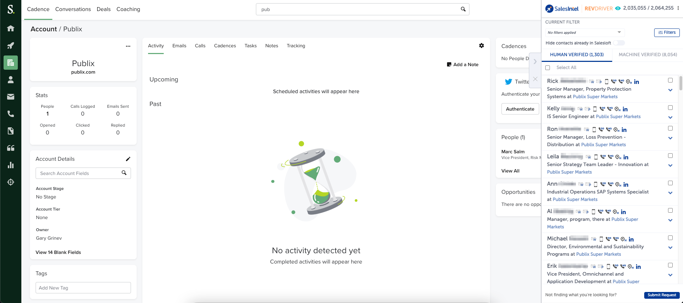Screen dimensions: 683x303
Task: Switch to the Calls tab
Action: point(200,46)
